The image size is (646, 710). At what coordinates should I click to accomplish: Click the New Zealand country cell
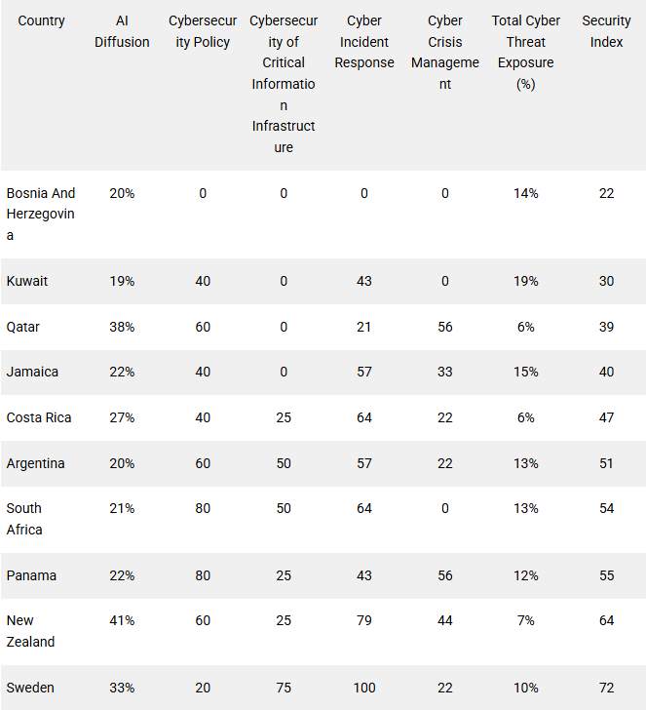point(31,631)
